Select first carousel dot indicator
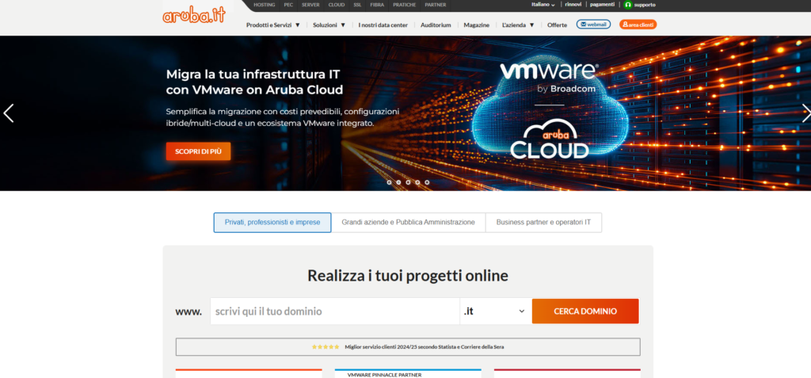The width and height of the screenshot is (811, 378). point(390,182)
